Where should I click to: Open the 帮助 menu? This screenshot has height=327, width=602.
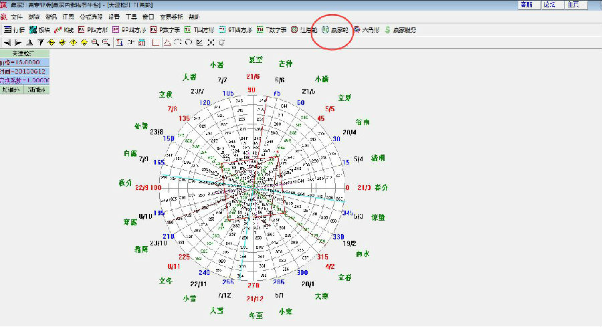193,16
